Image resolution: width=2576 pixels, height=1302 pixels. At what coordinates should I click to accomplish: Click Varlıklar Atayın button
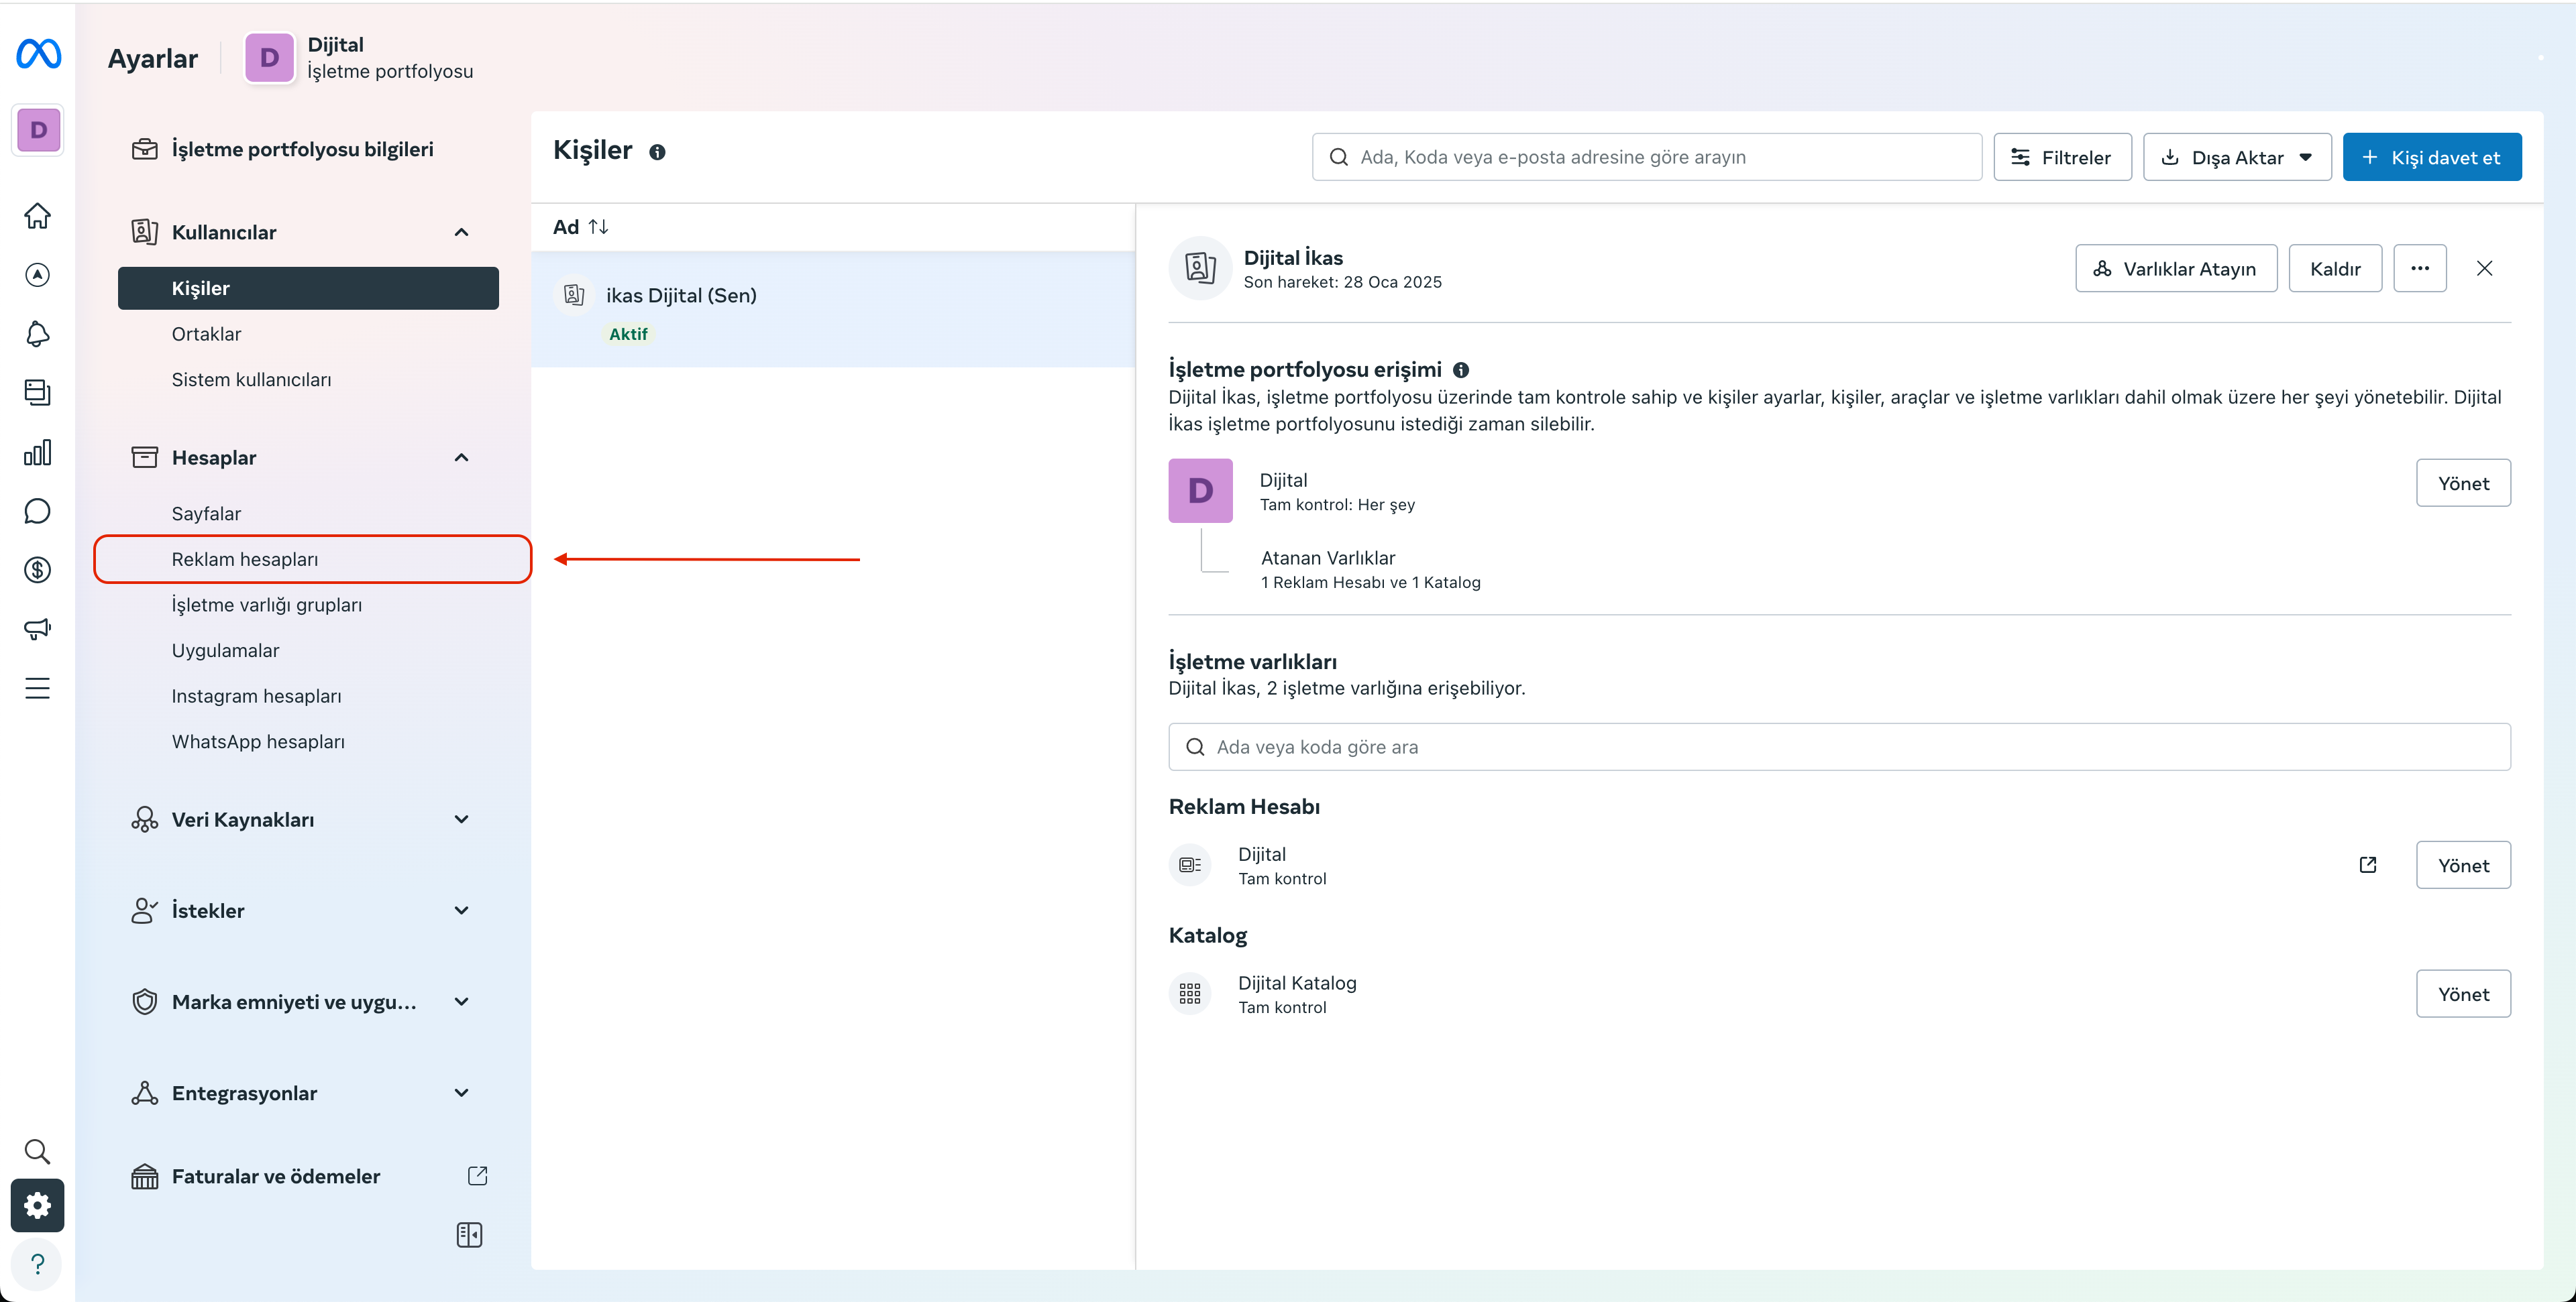point(2176,269)
